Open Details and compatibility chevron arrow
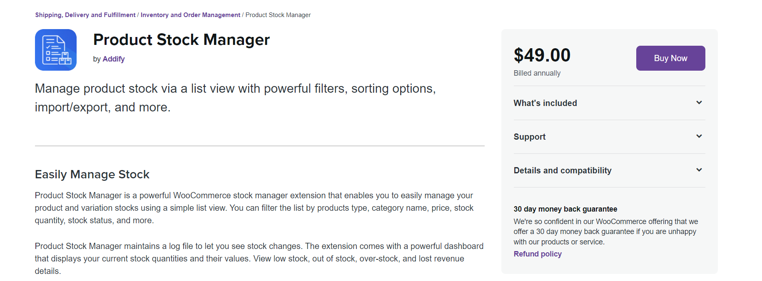The height and width of the screenshot is (281, 762). coord(699,170)
